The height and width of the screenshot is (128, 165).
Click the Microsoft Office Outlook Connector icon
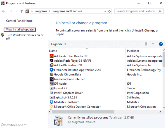click(x=52, y=107)
